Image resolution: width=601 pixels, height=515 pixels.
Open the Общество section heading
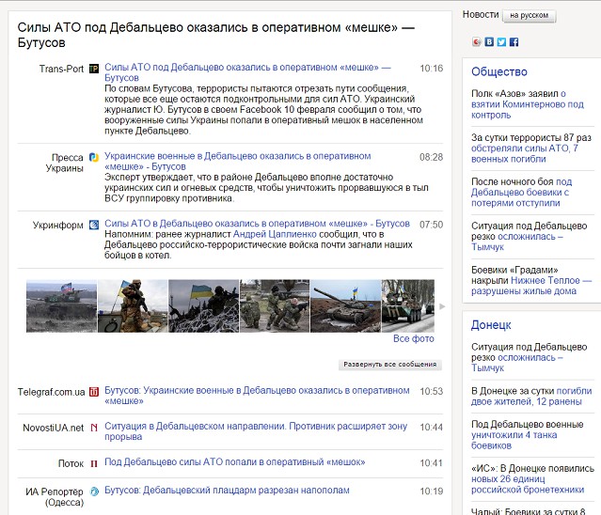pyautogui.click(x=498, y=71)
